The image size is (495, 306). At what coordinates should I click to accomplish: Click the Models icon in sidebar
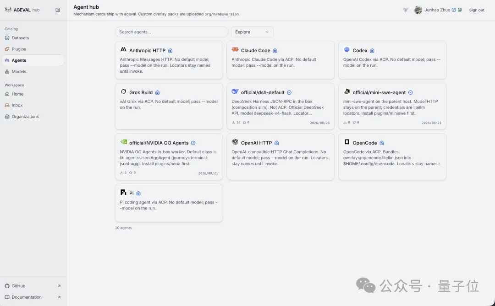(7, 71)
